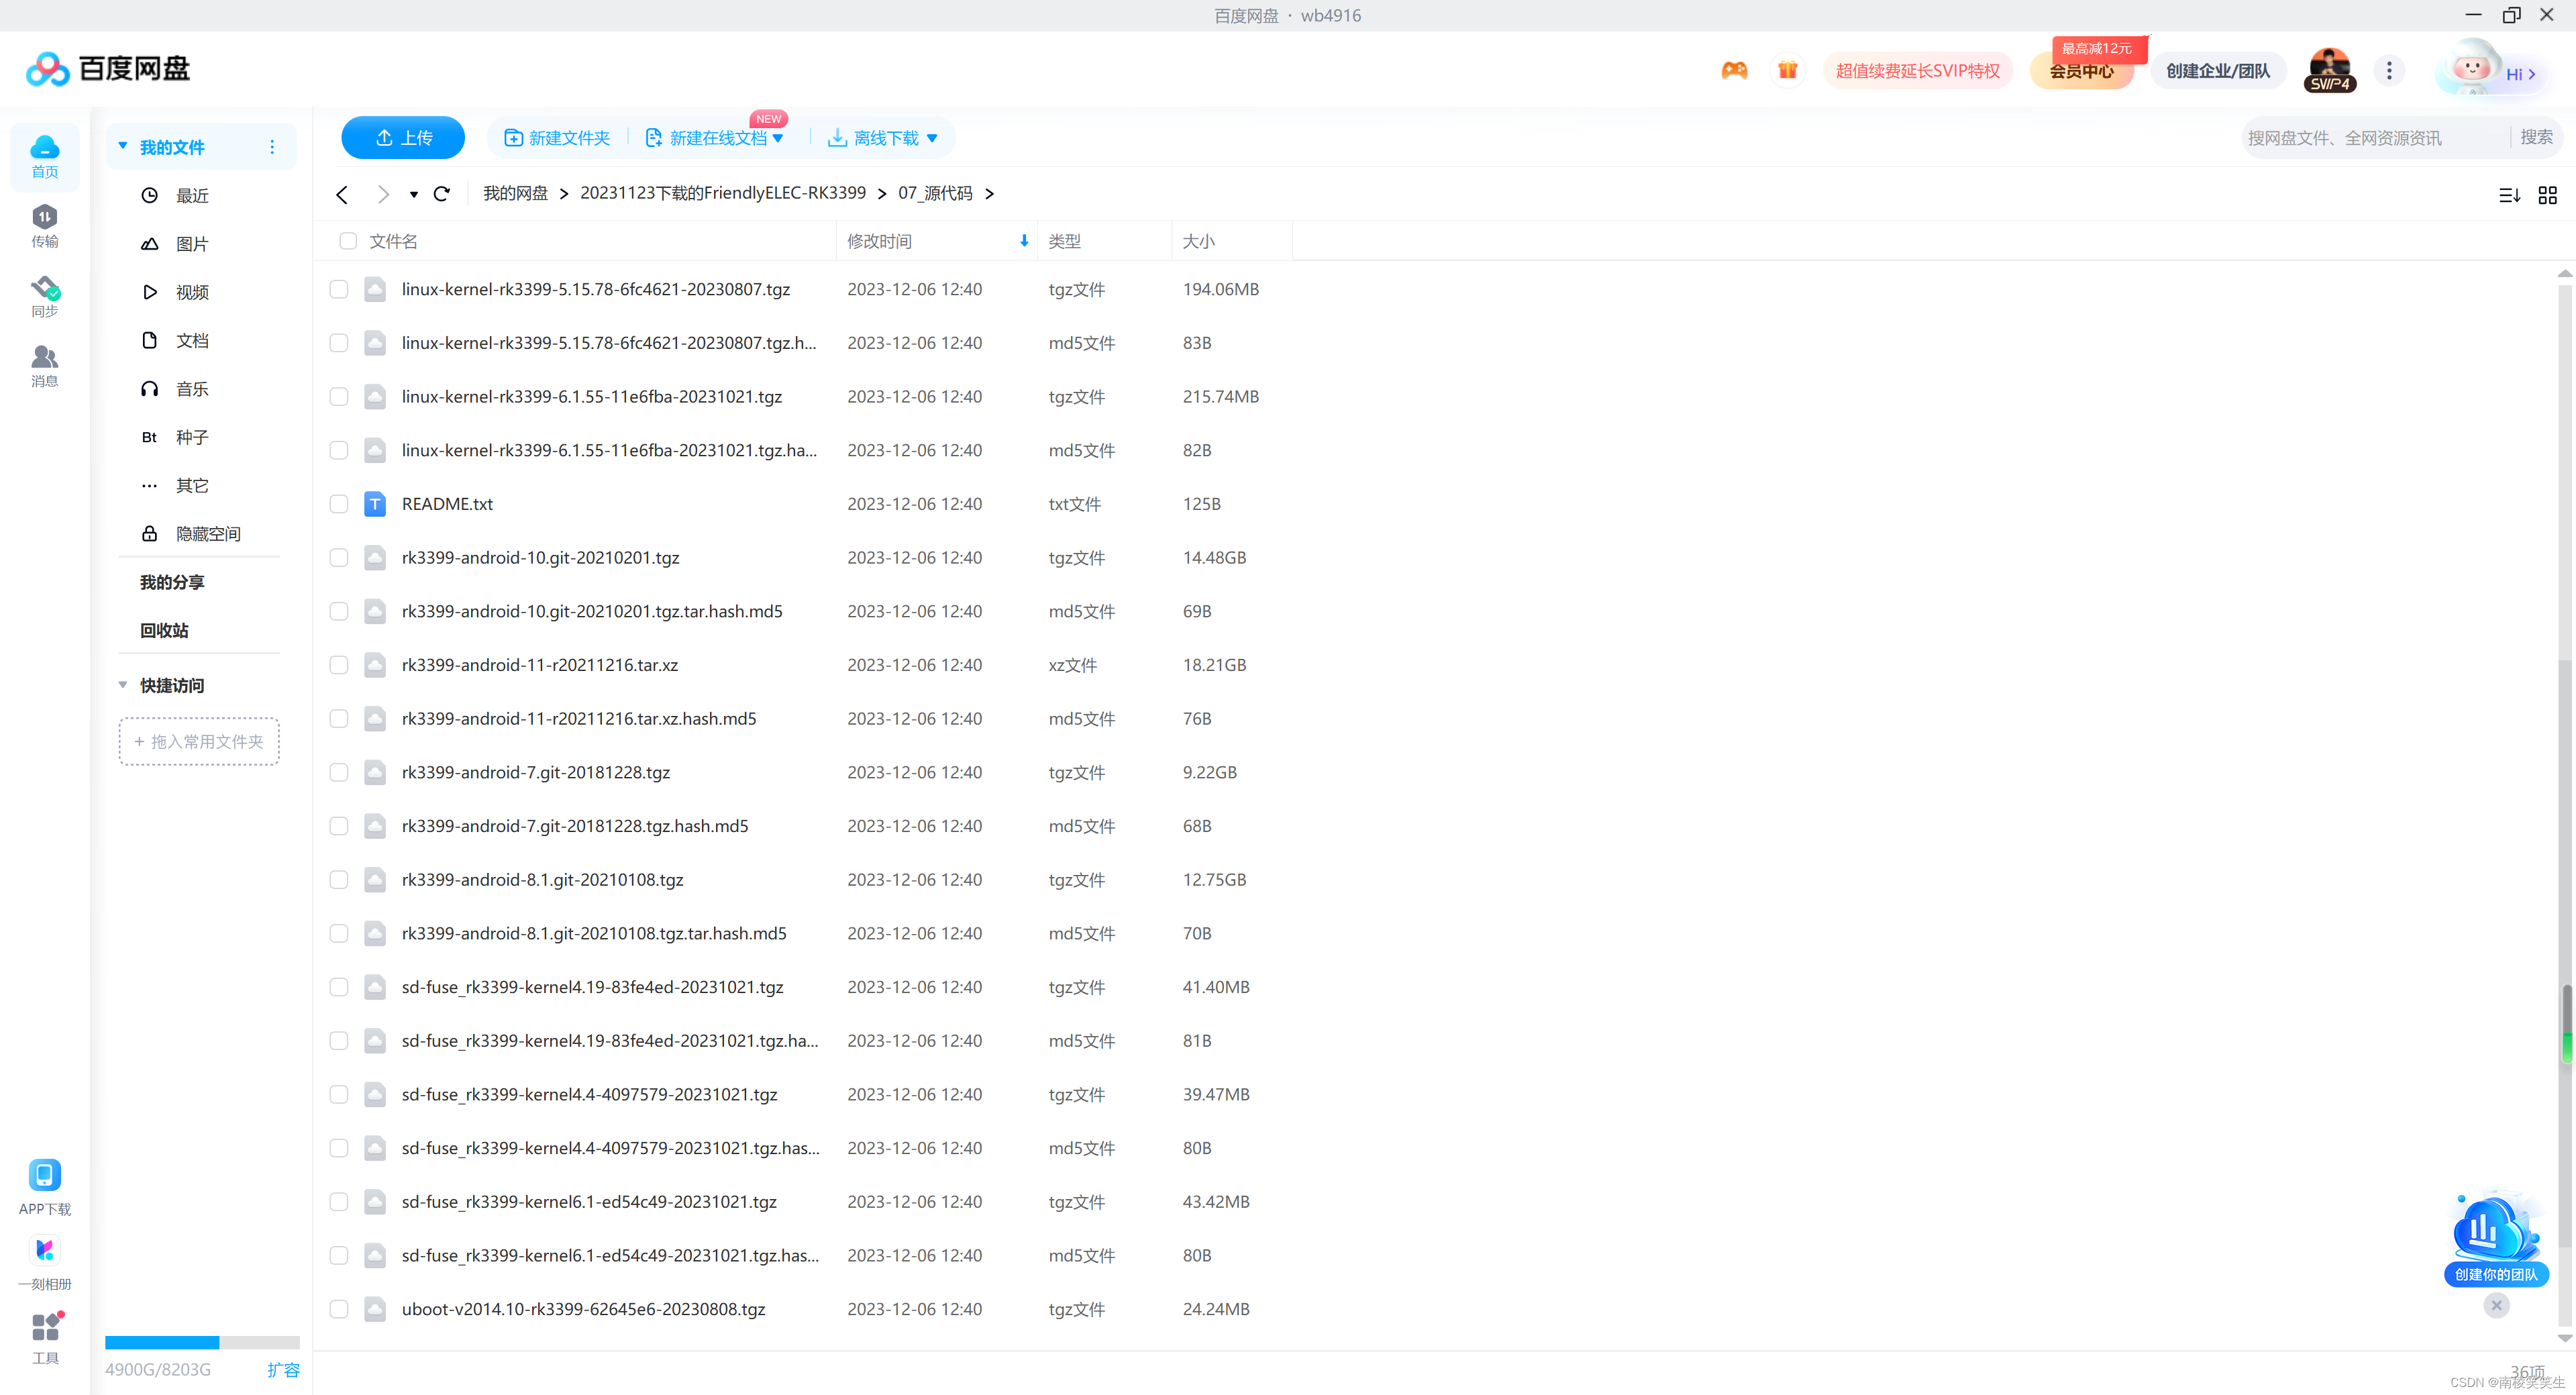This screenshot has height=1395, width=2576.
Task: Open the SVIP4 user avatar
Action: [2330, 70]
